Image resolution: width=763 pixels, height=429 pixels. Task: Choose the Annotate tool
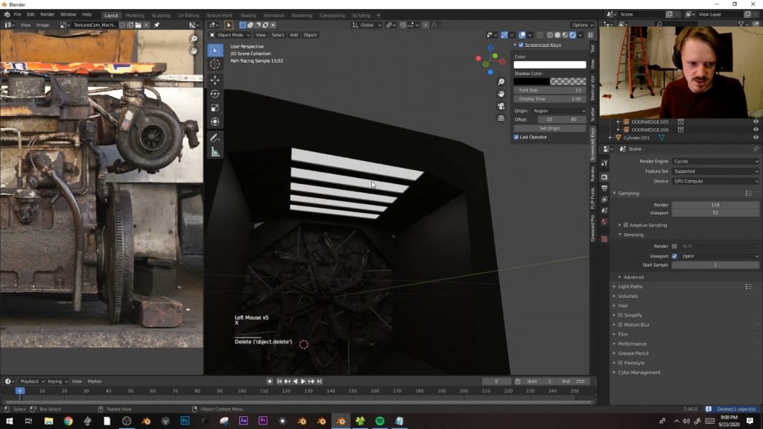coord(215,138)
